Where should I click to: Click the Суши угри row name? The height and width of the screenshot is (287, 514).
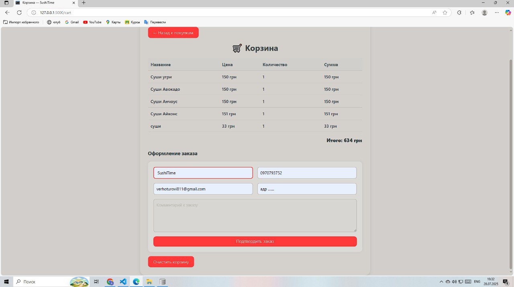[161, 77]
